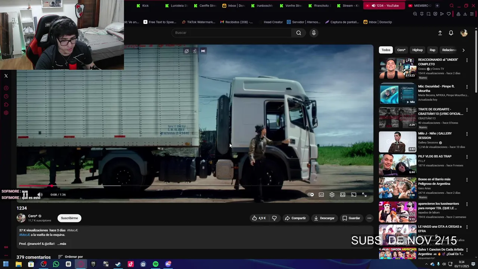Click the 'Suscribirme' subscribe button
The width and height of the screenshot is (478, 269).
click(69, 218)
